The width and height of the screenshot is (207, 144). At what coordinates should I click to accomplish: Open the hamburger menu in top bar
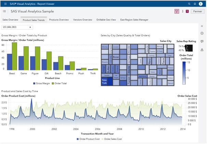click(5, 4)
